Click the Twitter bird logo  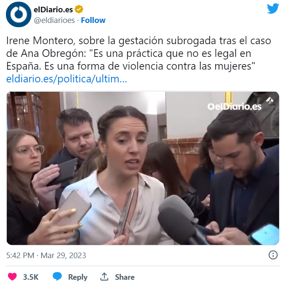(x=273, y=8)
